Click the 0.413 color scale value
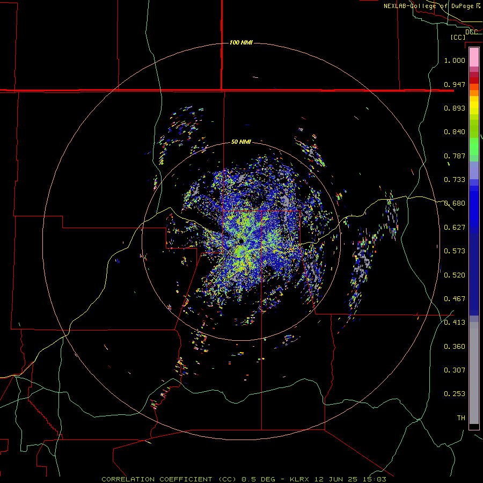 [x=455, y=323]
